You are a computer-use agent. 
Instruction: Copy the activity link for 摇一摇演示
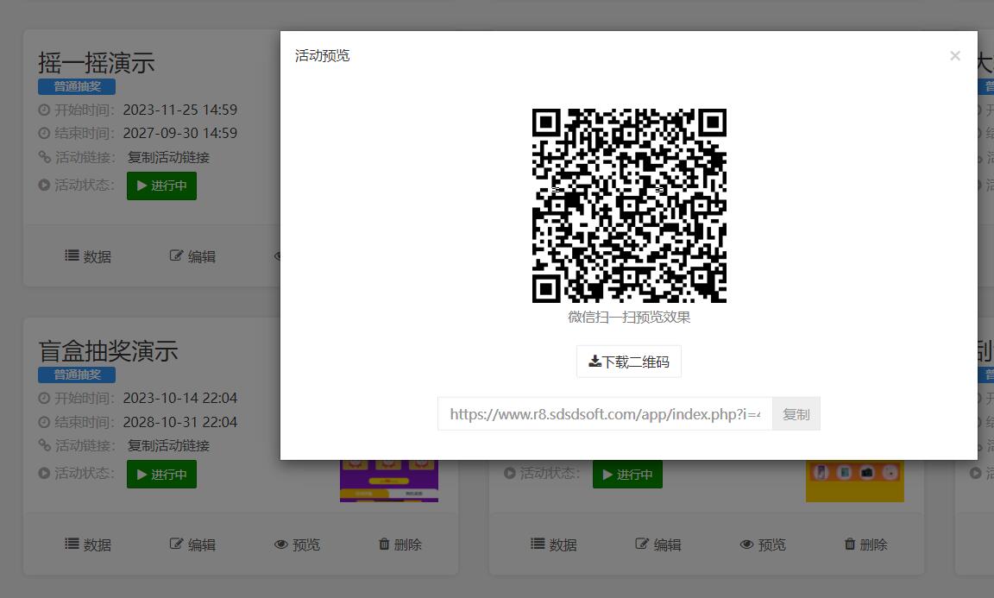[168, 157]
